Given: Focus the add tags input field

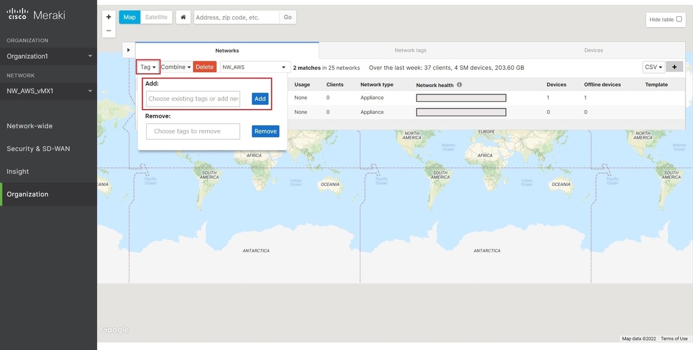Looking at the screenshot, I should (x=193, y=99).
